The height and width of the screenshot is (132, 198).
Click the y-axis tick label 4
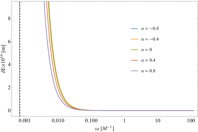pos(9,65)
